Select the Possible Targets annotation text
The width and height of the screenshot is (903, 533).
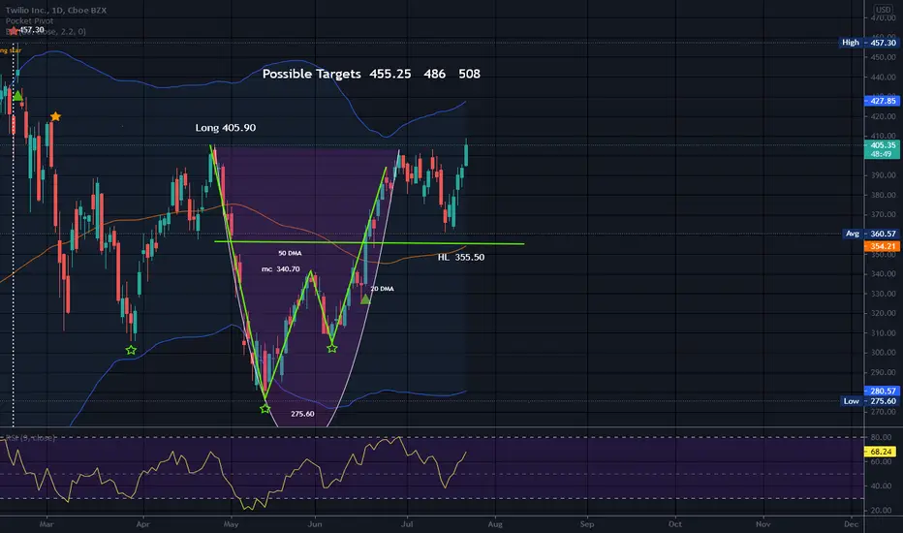[371, 74]
